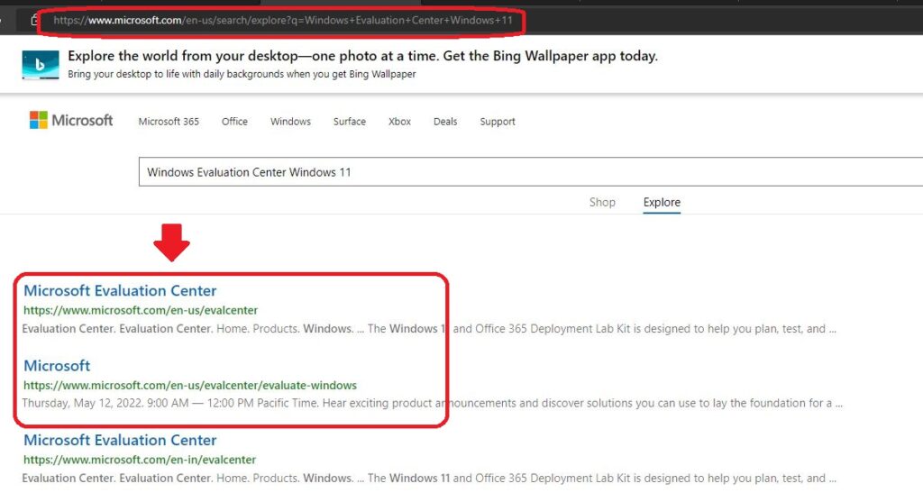Click the first result's Deployment Lab Kit snippet
Image resolution: width=923 pixels, height=502 pixels.
tap(429, 328)
